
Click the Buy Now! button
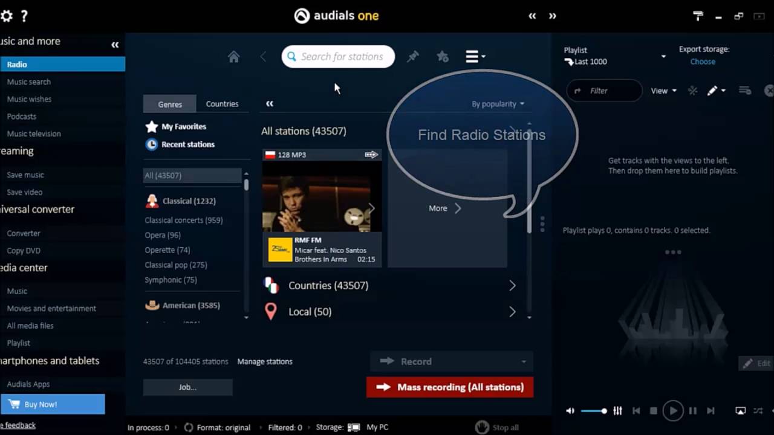53,404
